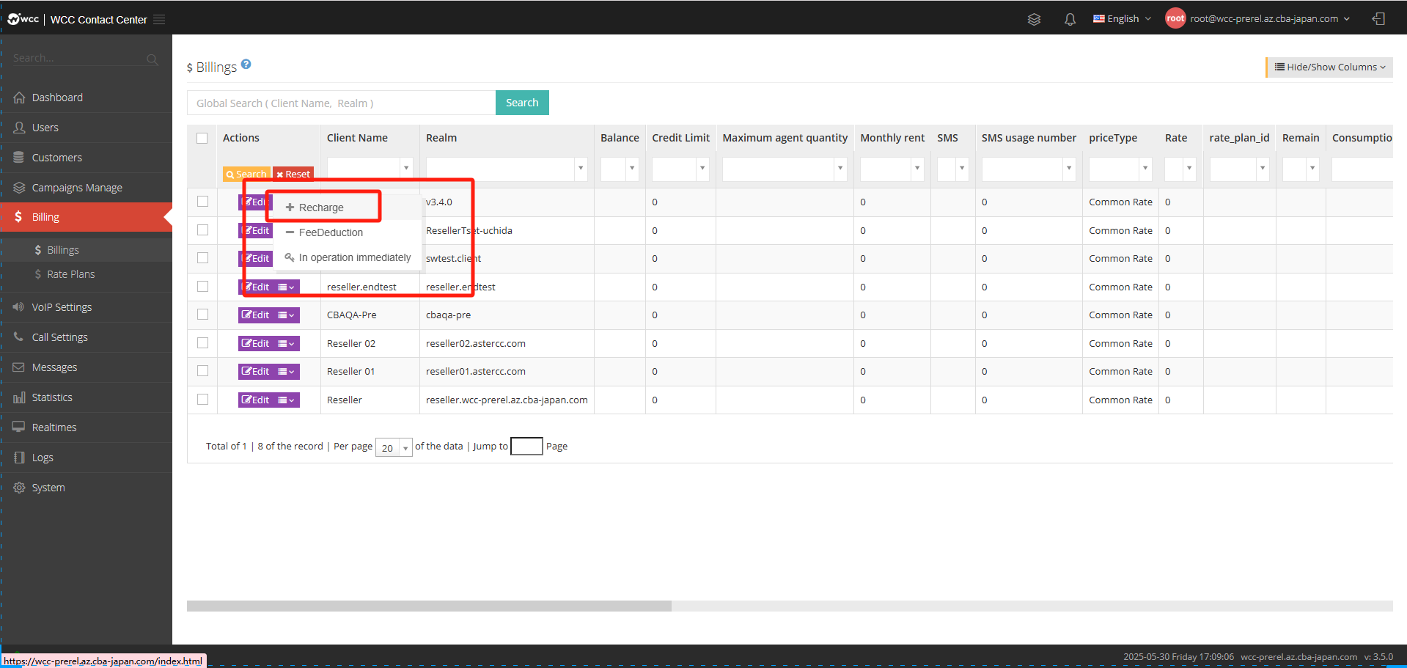The image size is (1407, 668).
Task: Click Edit for the reseller.endtest row
Action: pos(256,287)
